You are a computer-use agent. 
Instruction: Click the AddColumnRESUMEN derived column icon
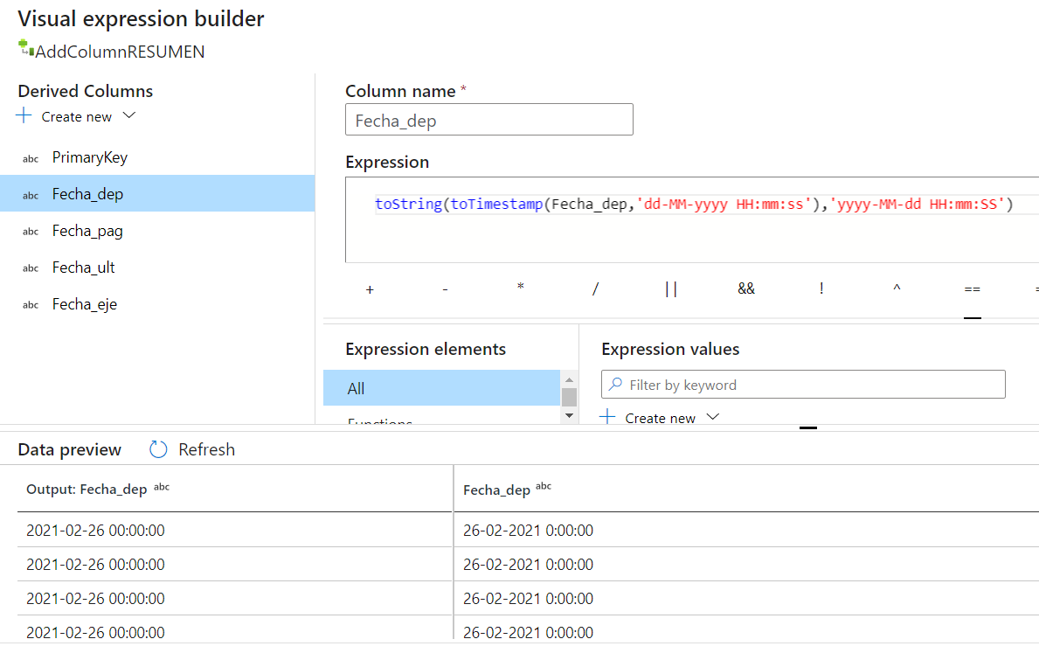(26, 48)
